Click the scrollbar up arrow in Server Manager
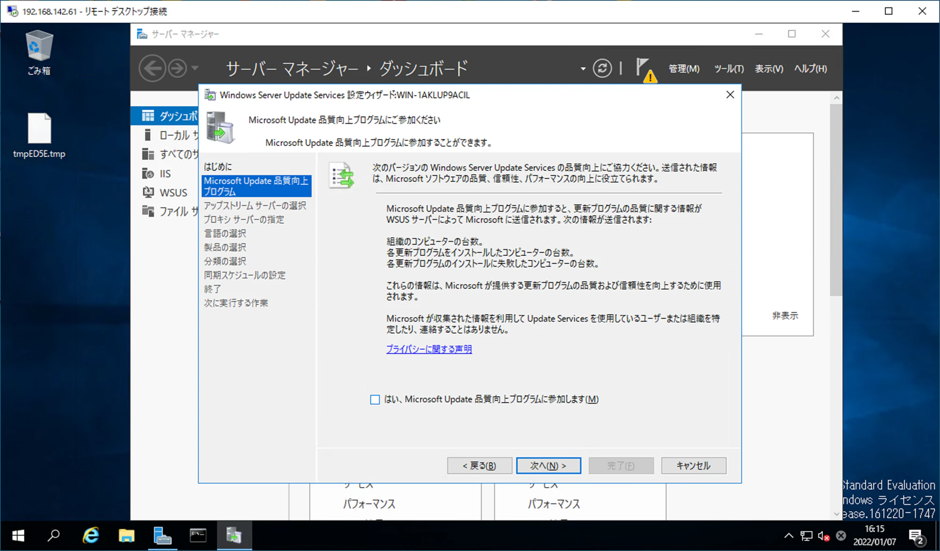This screenshot has width=940, height=551. [836, 98]
